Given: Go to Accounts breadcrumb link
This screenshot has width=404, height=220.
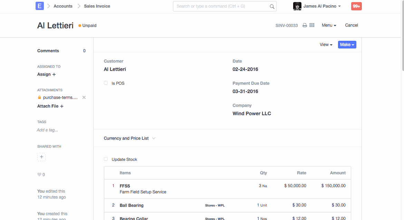Looking at the screenshot, I should pyautogui.click(x=63, y=6).
